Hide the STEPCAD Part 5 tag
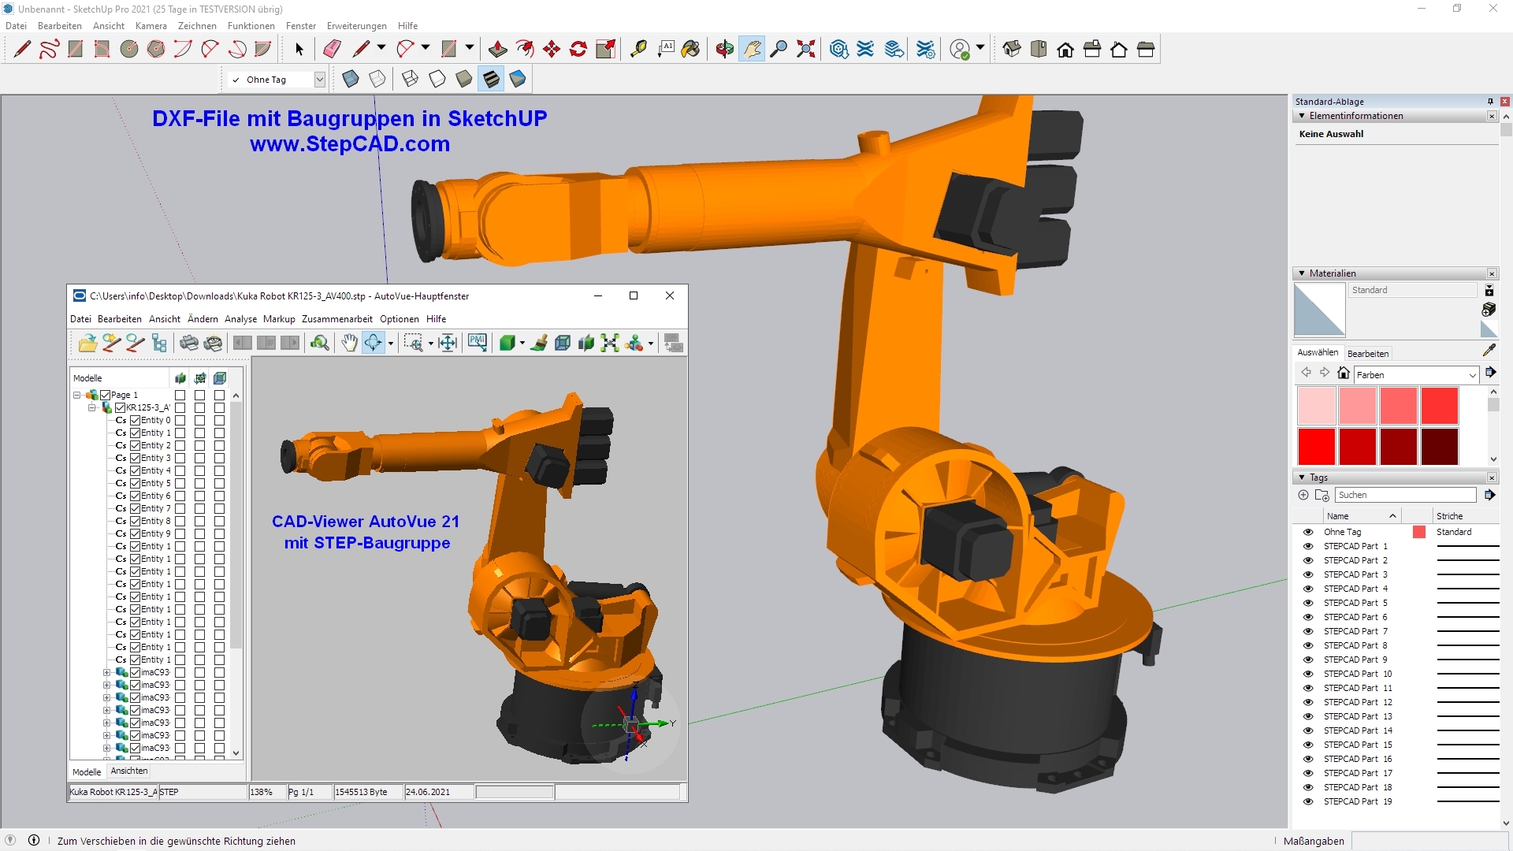 tap(1308, 603)
